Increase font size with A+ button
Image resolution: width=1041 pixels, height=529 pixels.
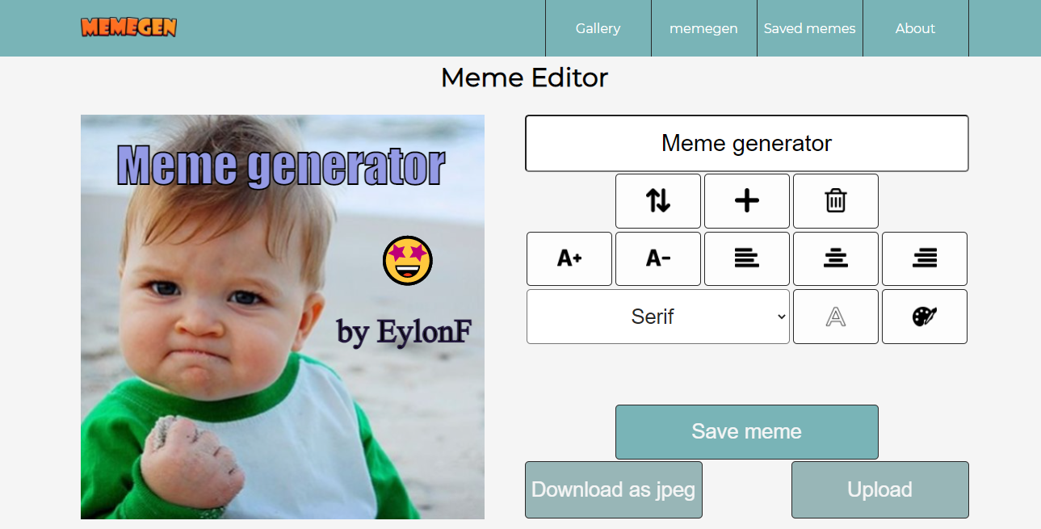pos(569,258)
